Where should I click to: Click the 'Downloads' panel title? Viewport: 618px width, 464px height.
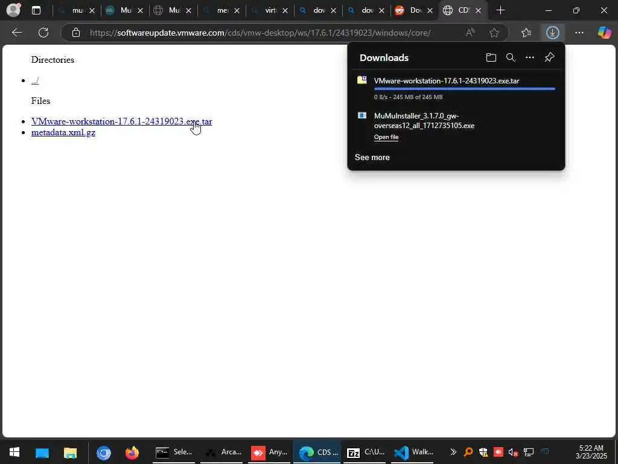pos(384,57)
